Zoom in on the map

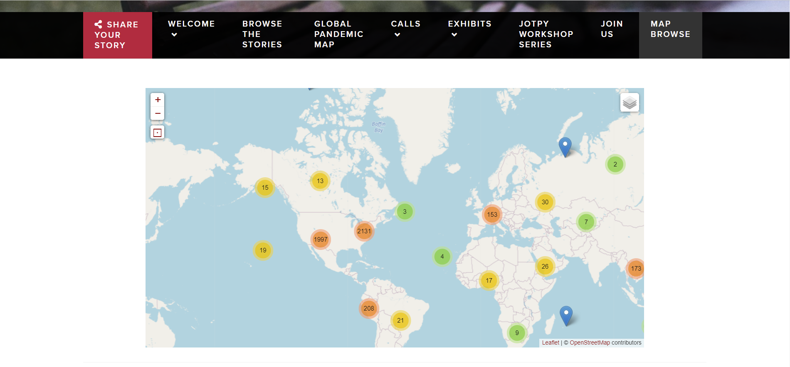tap(158, 100)
